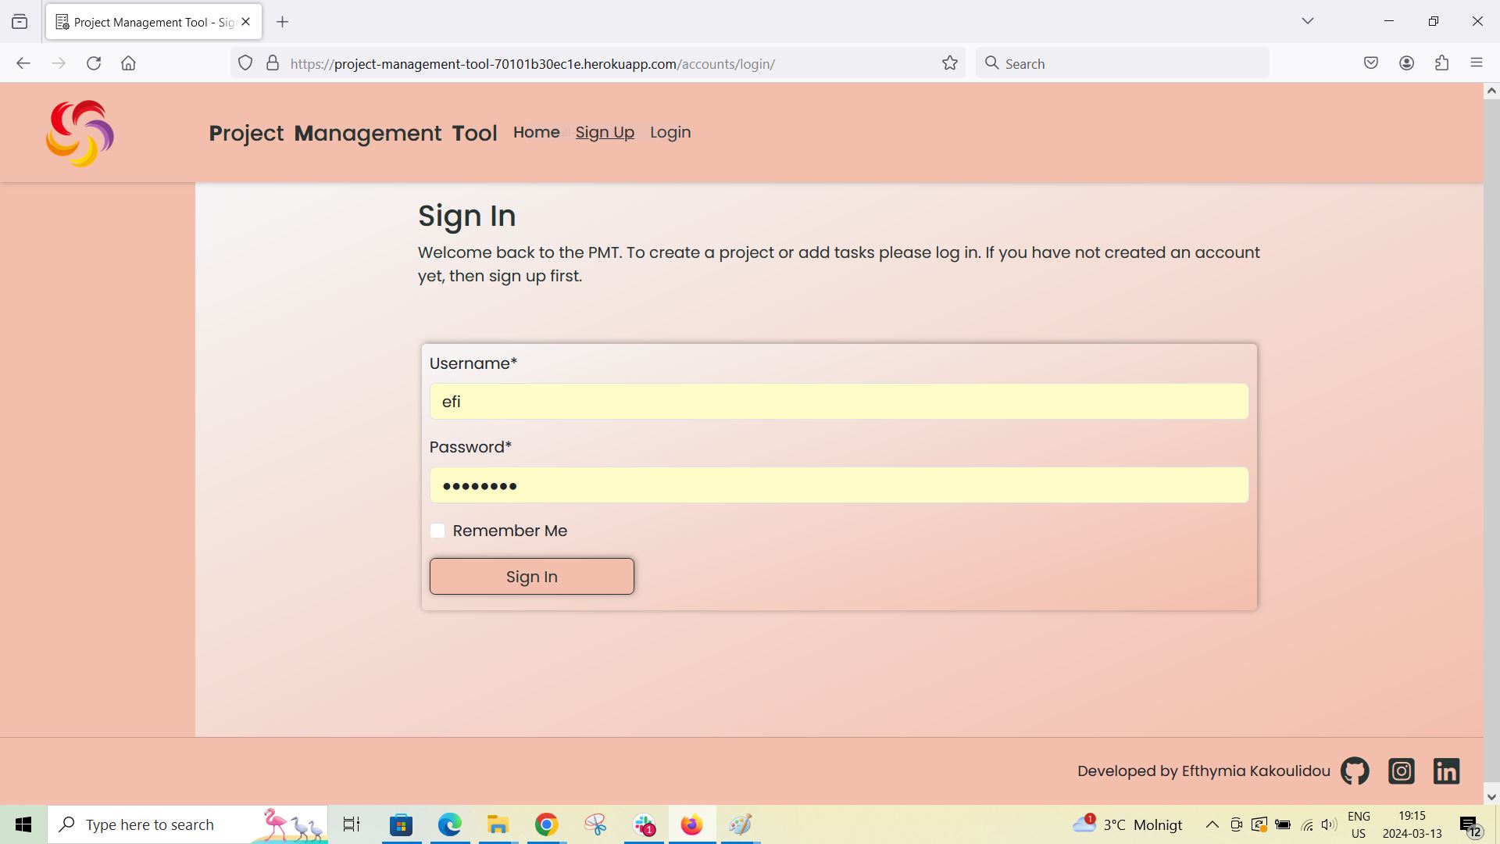Open the Instagram icon in the footer

(1401, 771)
